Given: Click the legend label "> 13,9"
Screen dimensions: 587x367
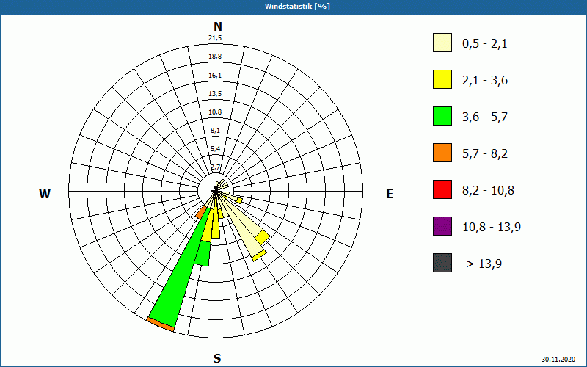Looking at the screenshot, I should coord(484,264).
